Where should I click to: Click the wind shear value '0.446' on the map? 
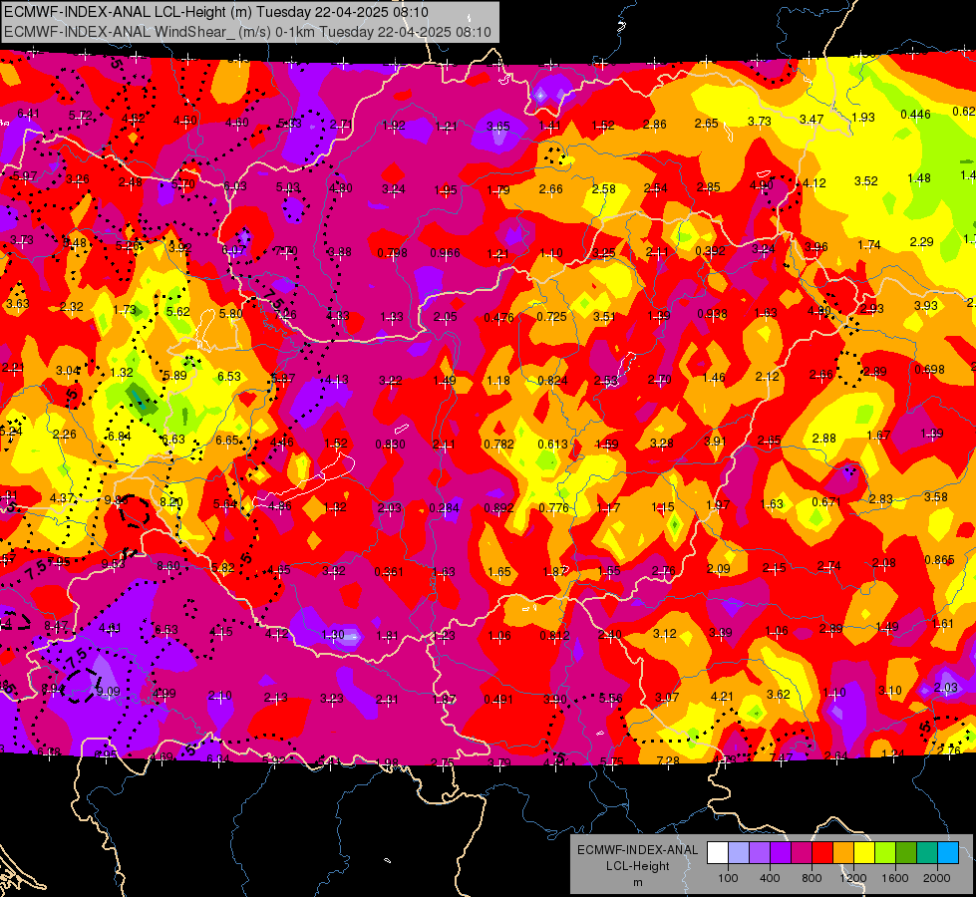(x=915, y=114)
